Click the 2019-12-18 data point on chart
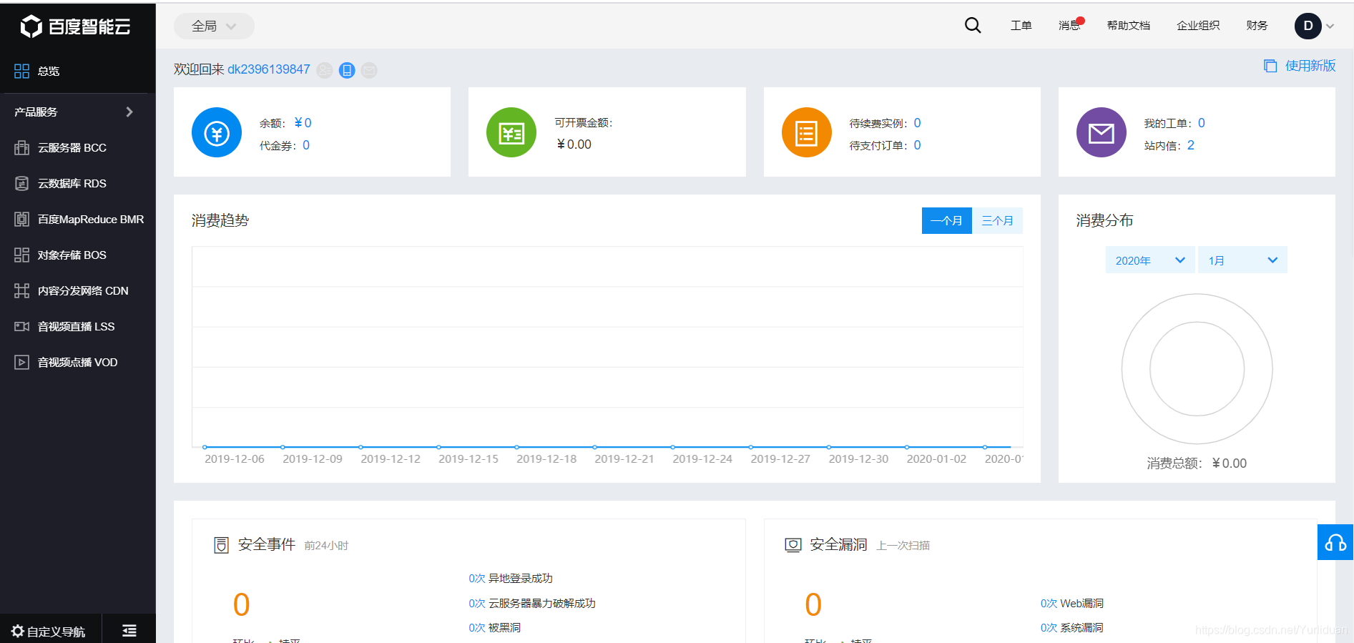 point(516,447)
